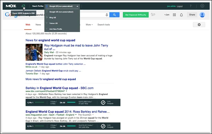Collapse the Google US search profile dropdown
Screen dimensions: 212x134
[77, 6]
